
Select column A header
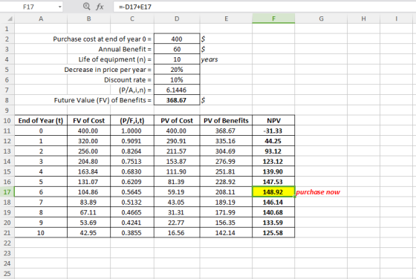tap(41, 19)
